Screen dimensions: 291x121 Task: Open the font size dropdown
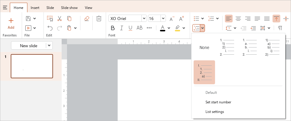[x=163, y=19]
